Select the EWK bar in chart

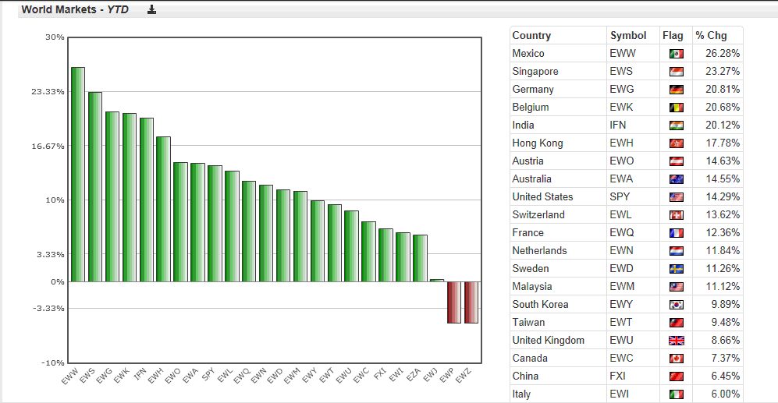pyautogui.click(x=130, y=198)
